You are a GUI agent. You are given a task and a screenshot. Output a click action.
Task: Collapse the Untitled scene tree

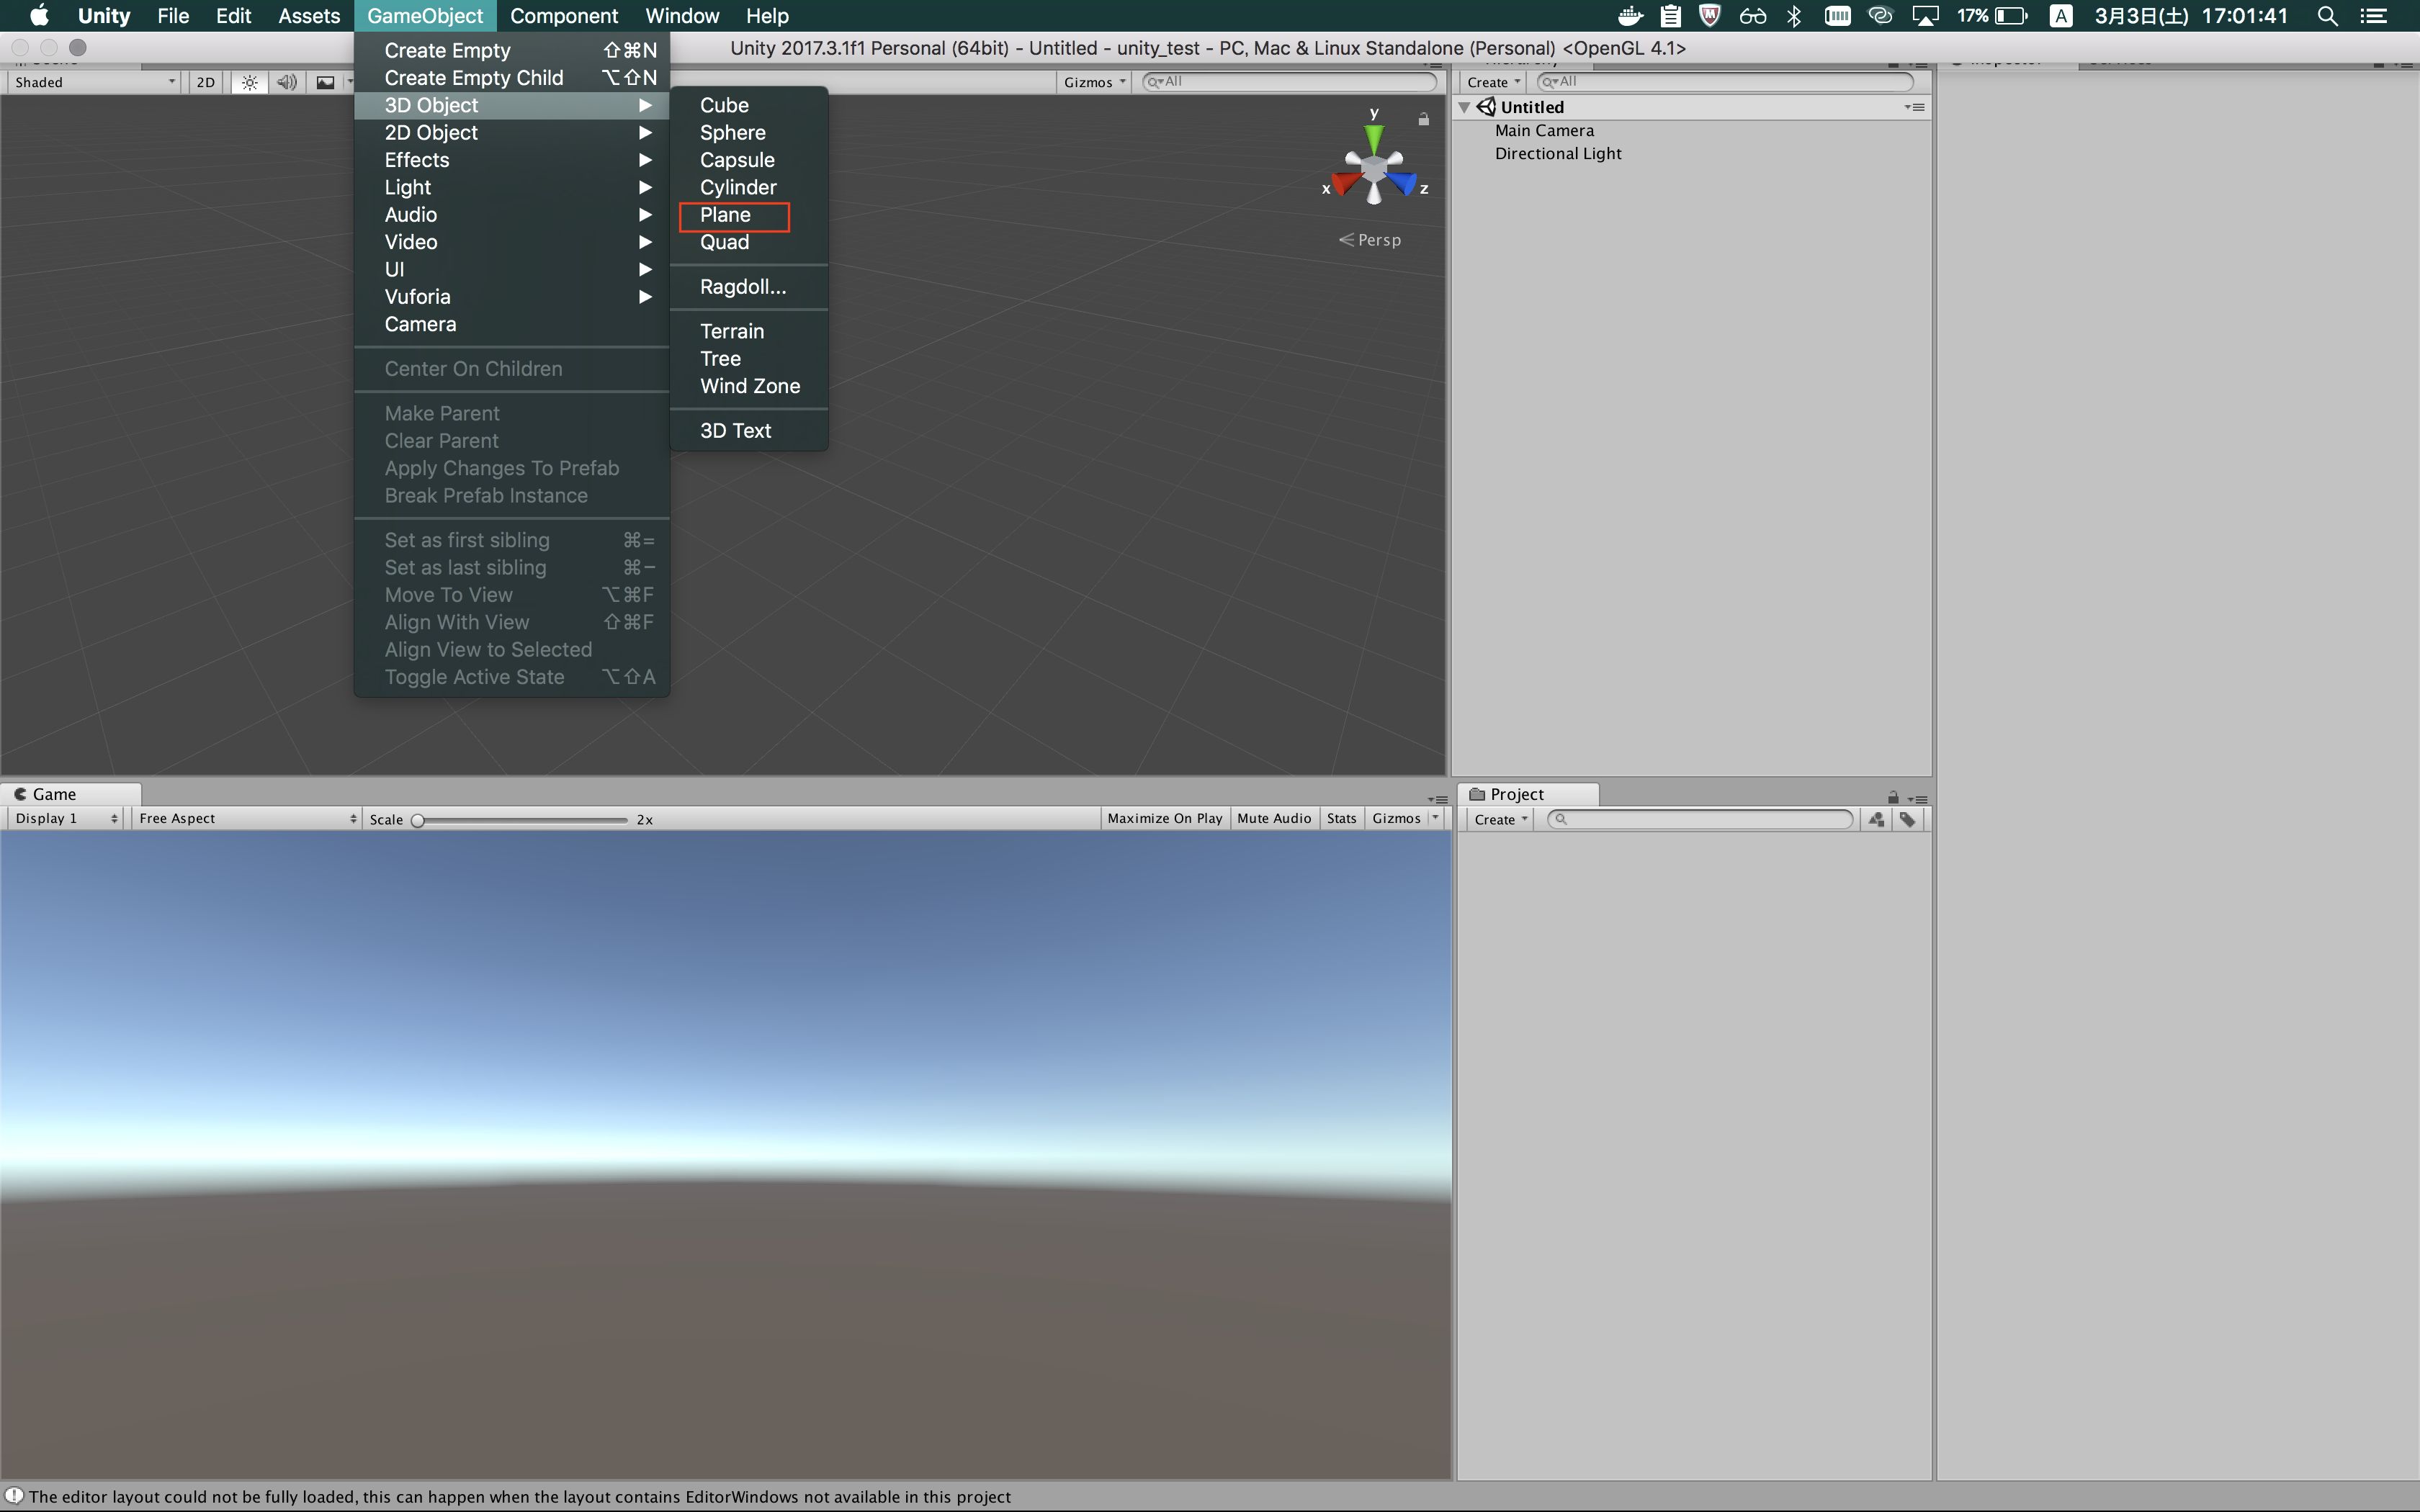[1465, 107]
